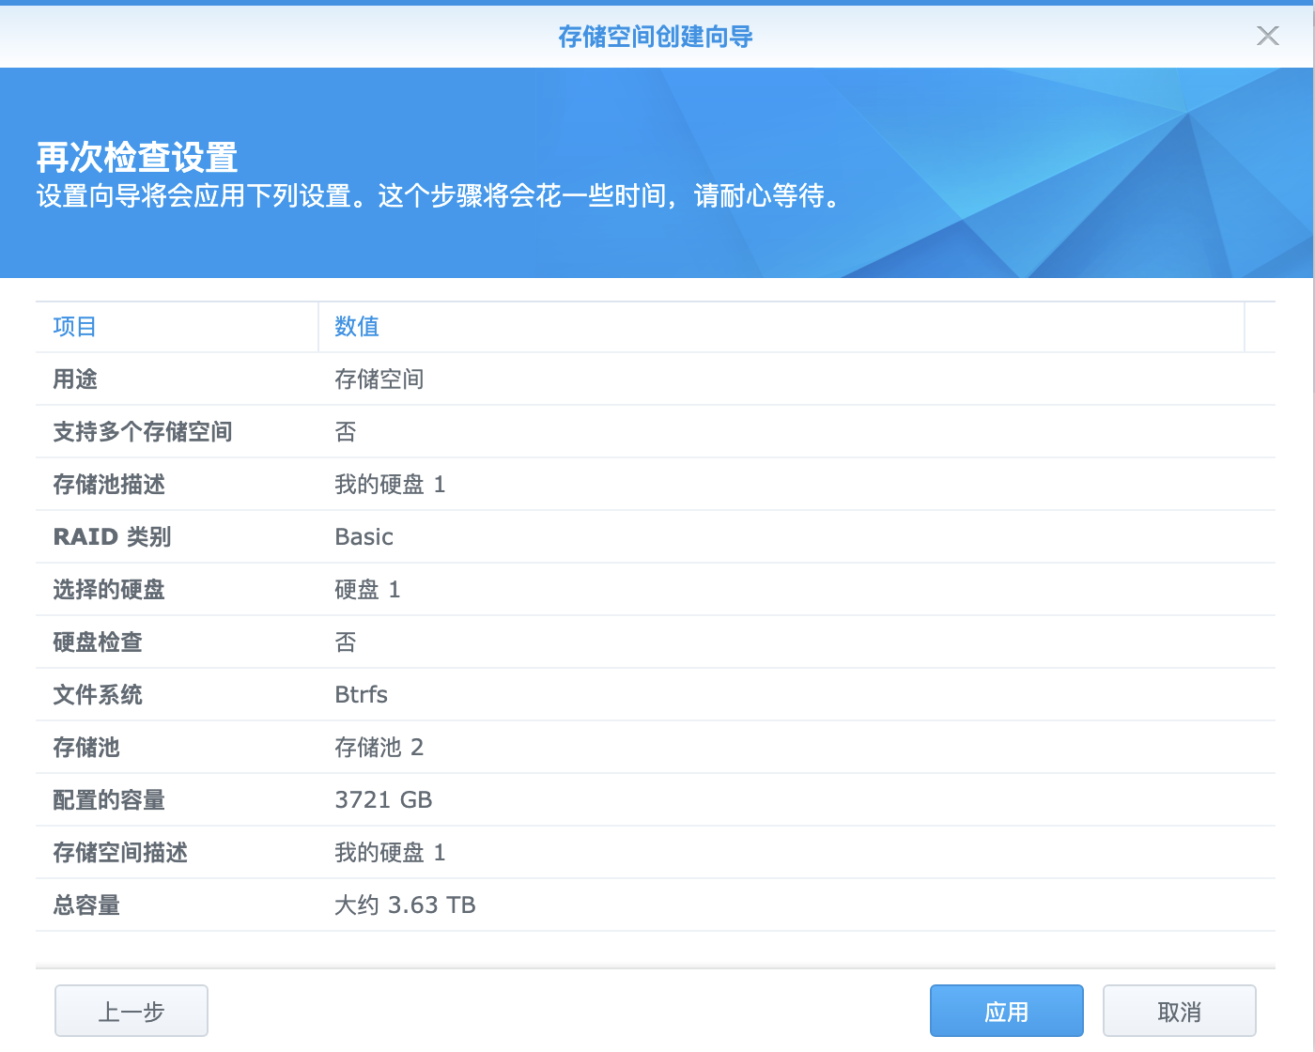Click the 3721 GB capacity value
The height and width of the screenshot is (1052, 1315).
(383, 800)
